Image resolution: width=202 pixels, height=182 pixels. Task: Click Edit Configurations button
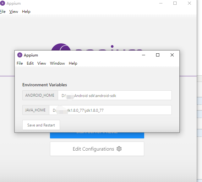click(97, 149)
